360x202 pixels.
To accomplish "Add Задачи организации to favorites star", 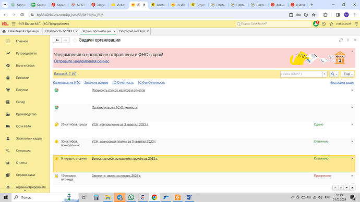I will 75,40.
